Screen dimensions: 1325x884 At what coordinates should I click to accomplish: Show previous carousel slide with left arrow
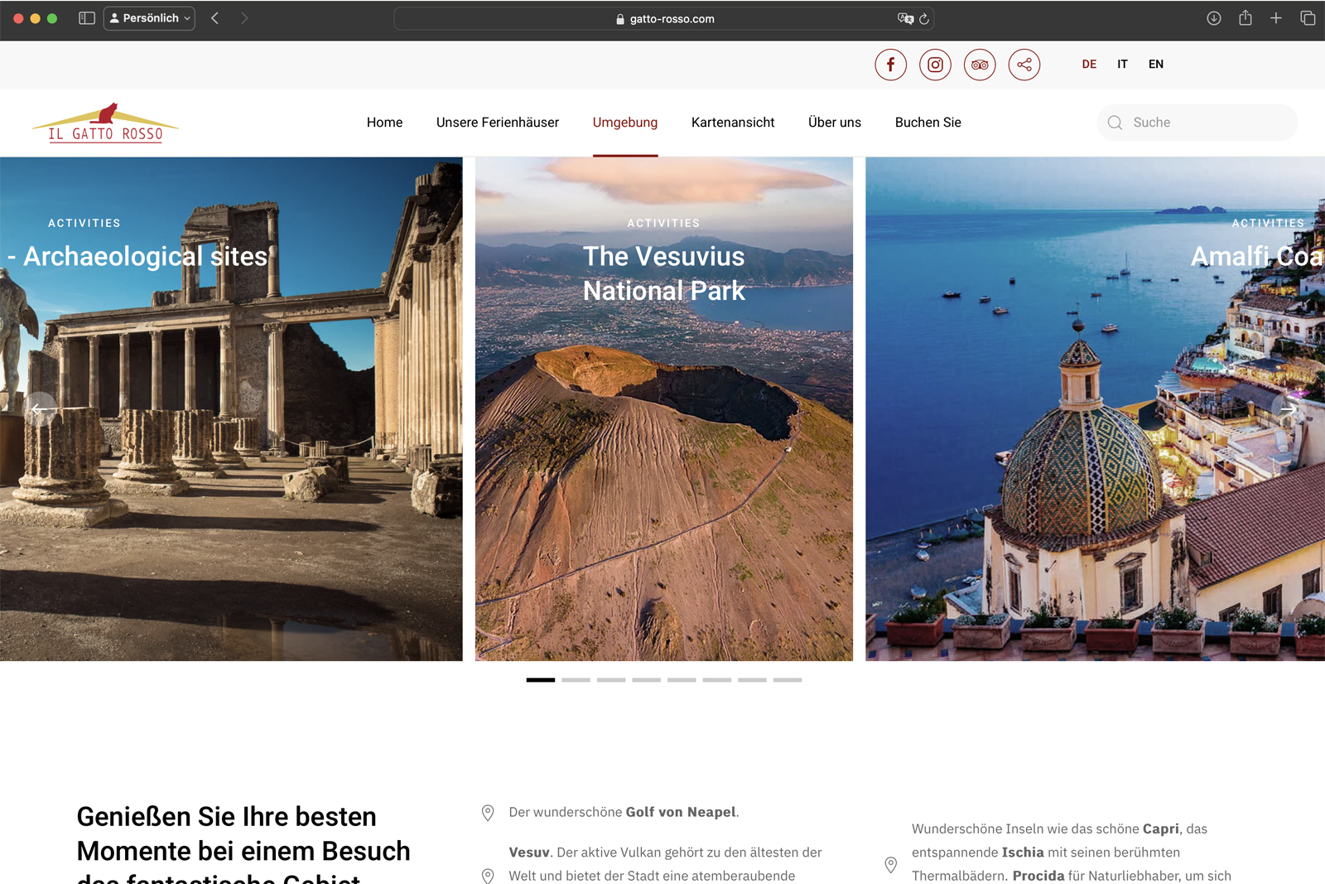(39, 408)
